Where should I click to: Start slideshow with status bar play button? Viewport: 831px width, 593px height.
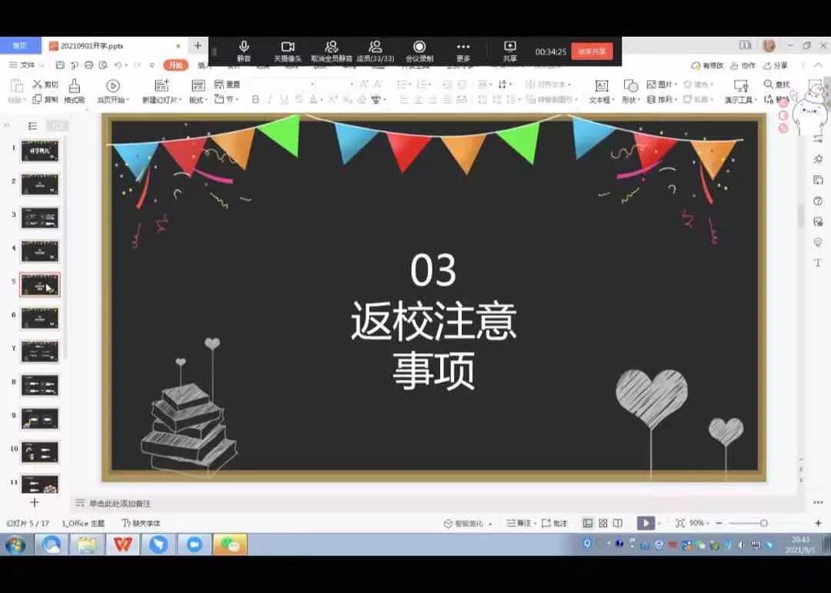click(646, 523)
